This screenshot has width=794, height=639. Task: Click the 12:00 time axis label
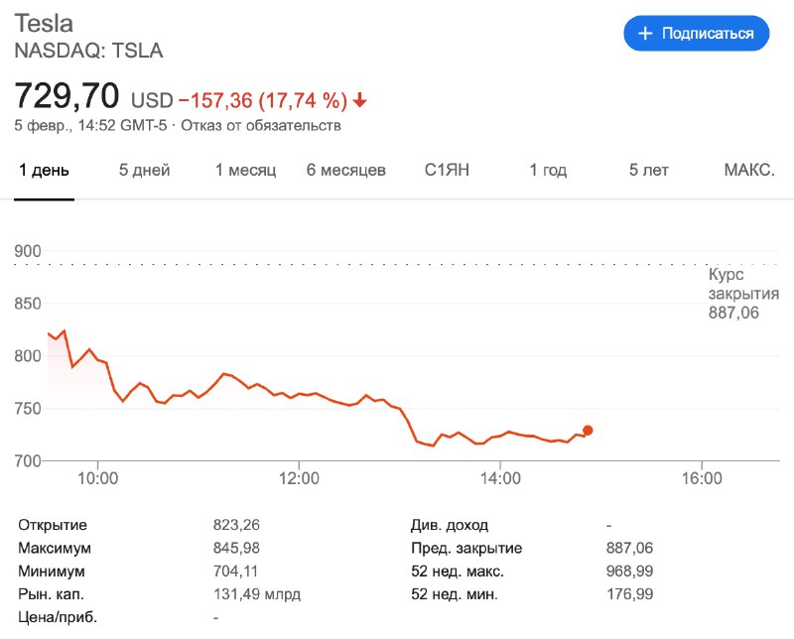coord(299,478)
